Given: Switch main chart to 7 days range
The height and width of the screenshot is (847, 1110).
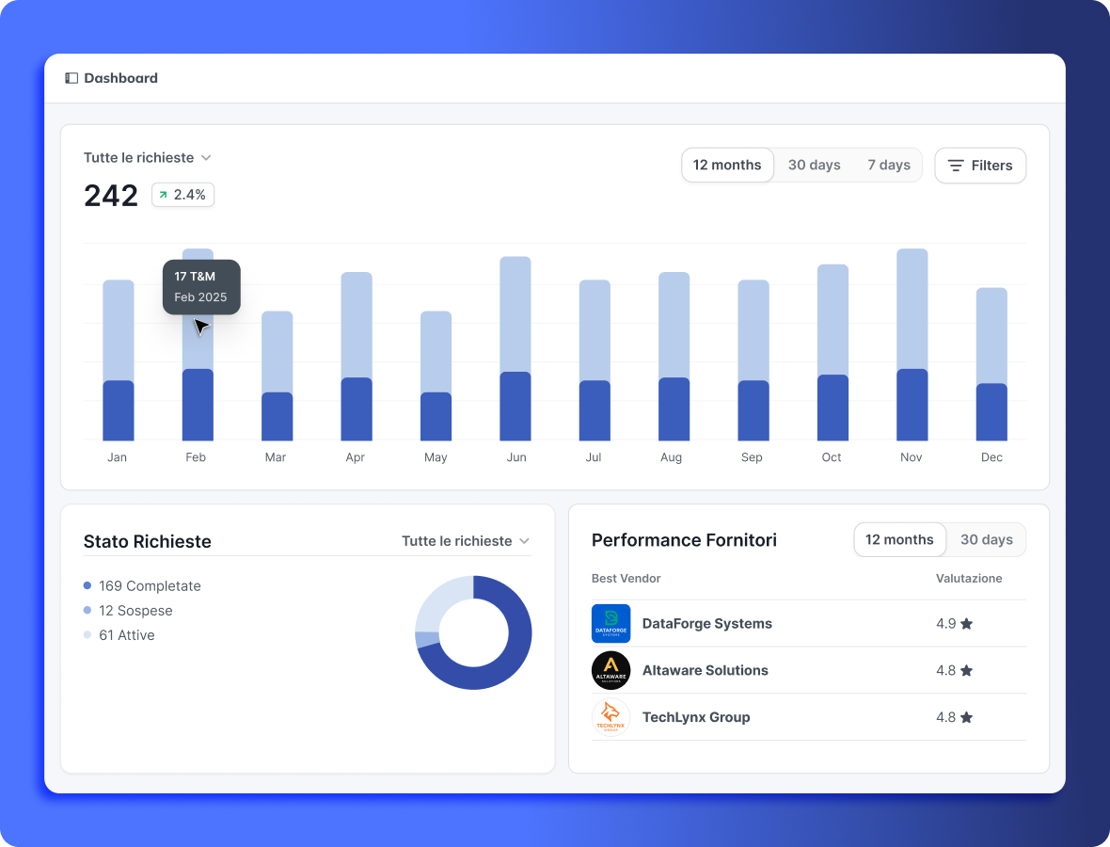Looking at the screenshot, I should click(x=888, y=165).
